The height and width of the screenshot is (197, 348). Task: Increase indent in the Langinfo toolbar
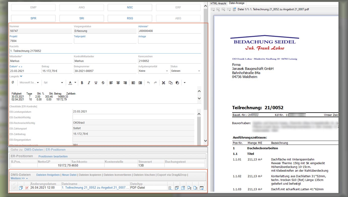click(x=140, y=83)
